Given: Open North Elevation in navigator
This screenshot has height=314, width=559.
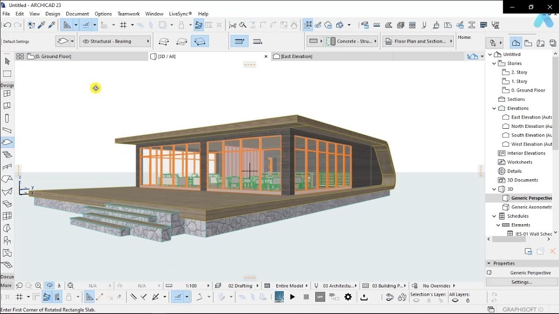Looking at the screenshot, I should (x=531, y=126).
